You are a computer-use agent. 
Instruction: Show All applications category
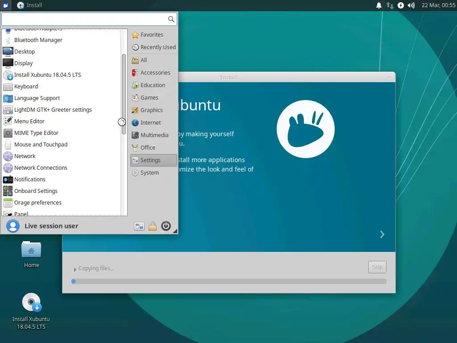154,60
